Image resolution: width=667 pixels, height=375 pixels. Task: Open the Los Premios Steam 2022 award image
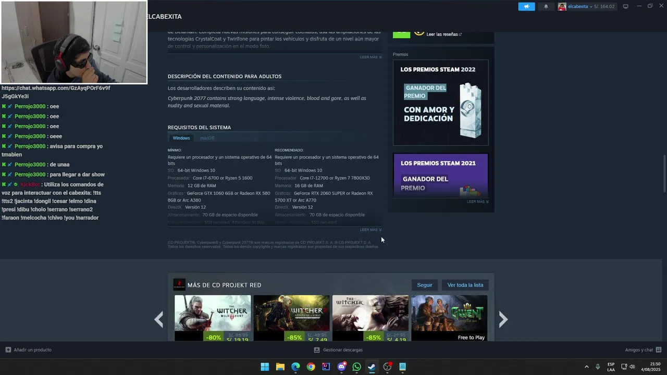[441, 103]
